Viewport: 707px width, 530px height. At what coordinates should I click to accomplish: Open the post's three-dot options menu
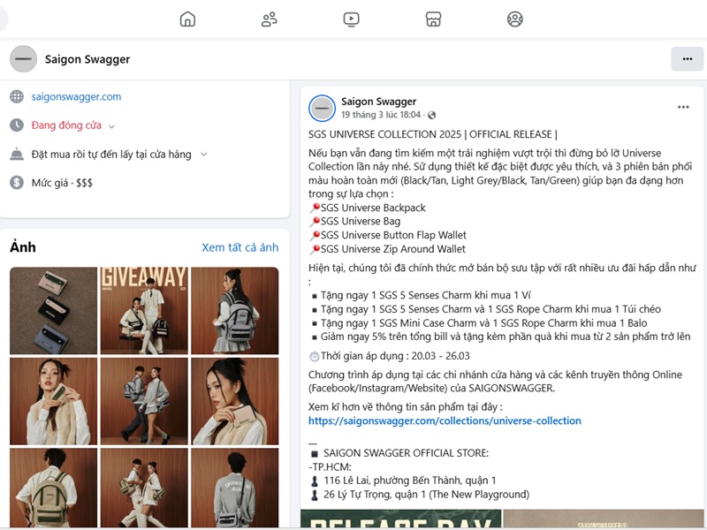(x=683, y=107)
